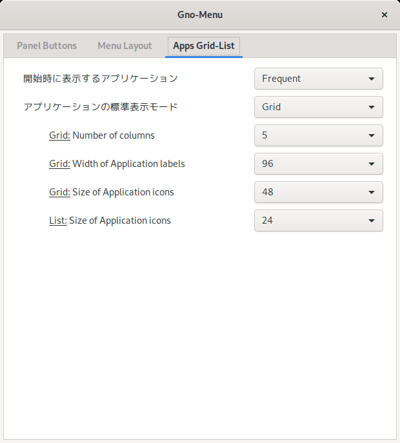Screen dimensions: 400x443
Task: Close the Gno-Menu preferences window
Action: (x=384, y=15)
